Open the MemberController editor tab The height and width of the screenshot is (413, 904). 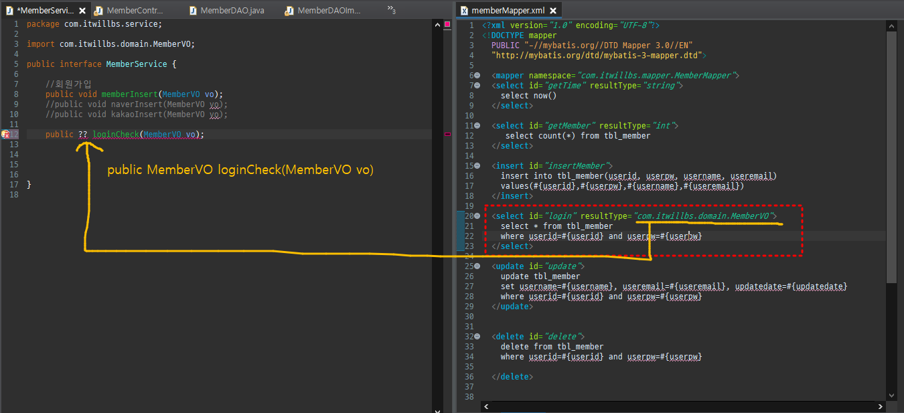[x=135, y=11]
